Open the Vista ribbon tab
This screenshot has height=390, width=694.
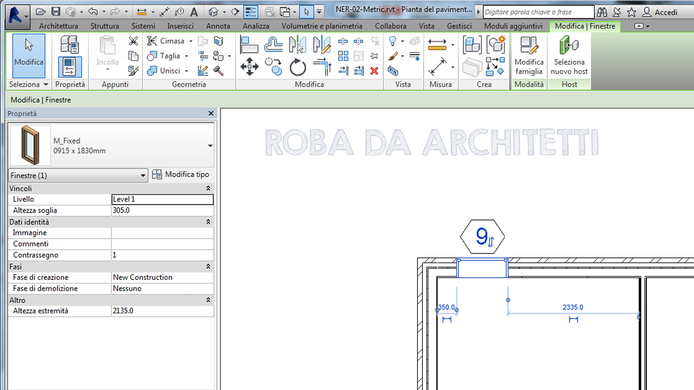point(427,26)
